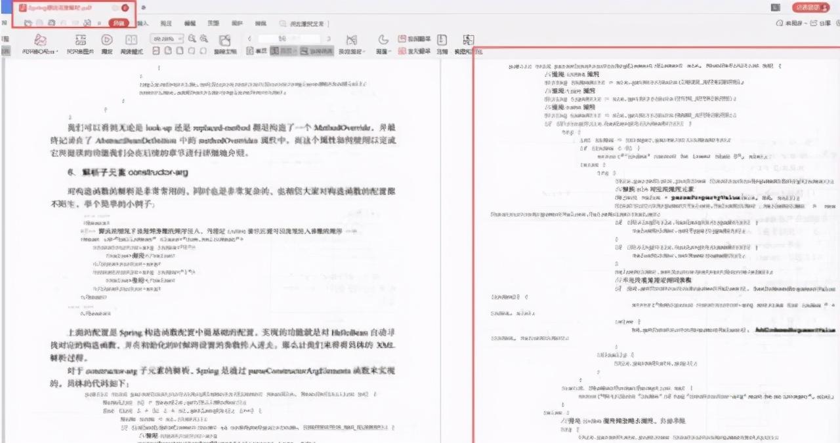Click the zoom out magnifier icon
This screenshot has height=443, width=840.
(192, 39)
